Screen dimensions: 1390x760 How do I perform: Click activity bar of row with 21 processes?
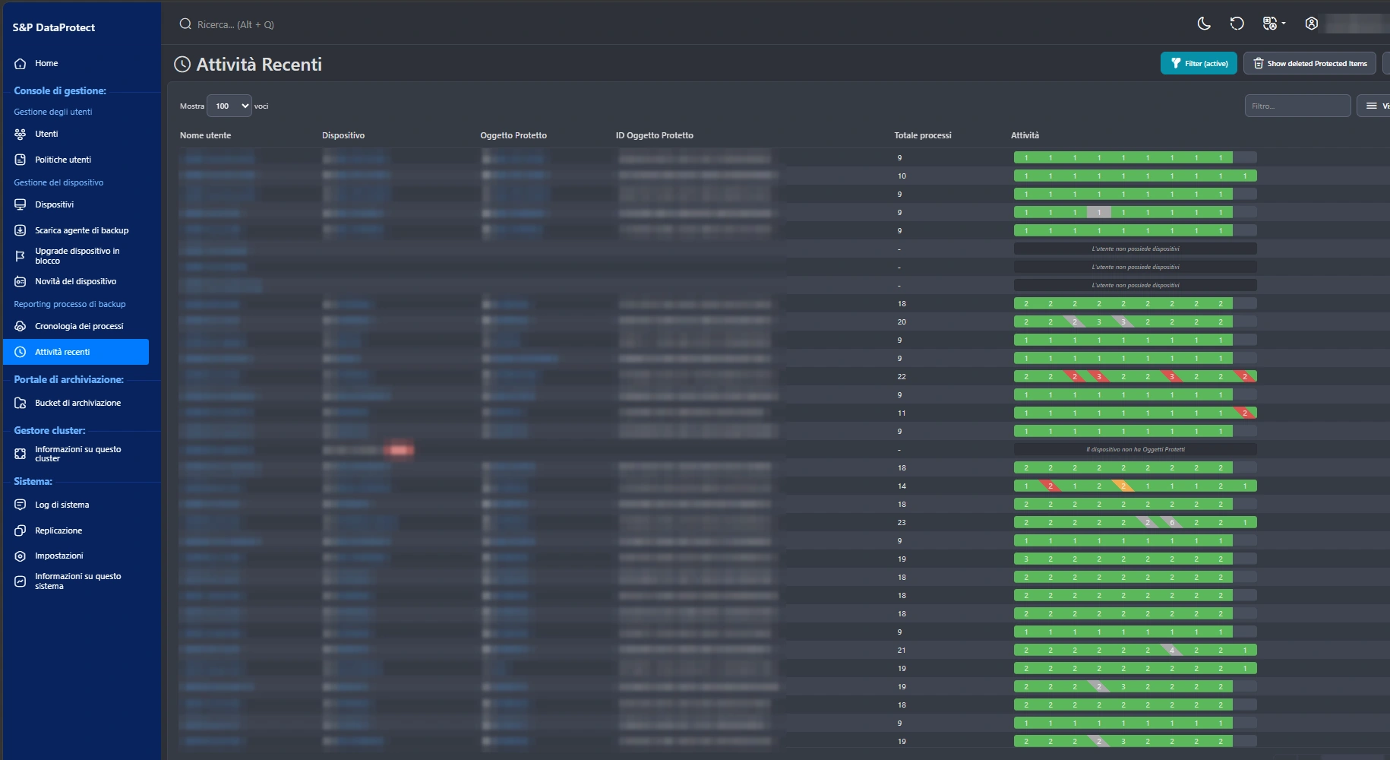pyautogui.click(x=1136, y=650)
